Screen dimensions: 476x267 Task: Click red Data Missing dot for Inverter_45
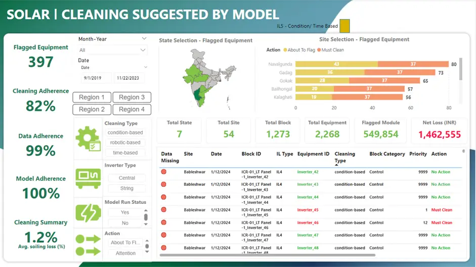164,210
